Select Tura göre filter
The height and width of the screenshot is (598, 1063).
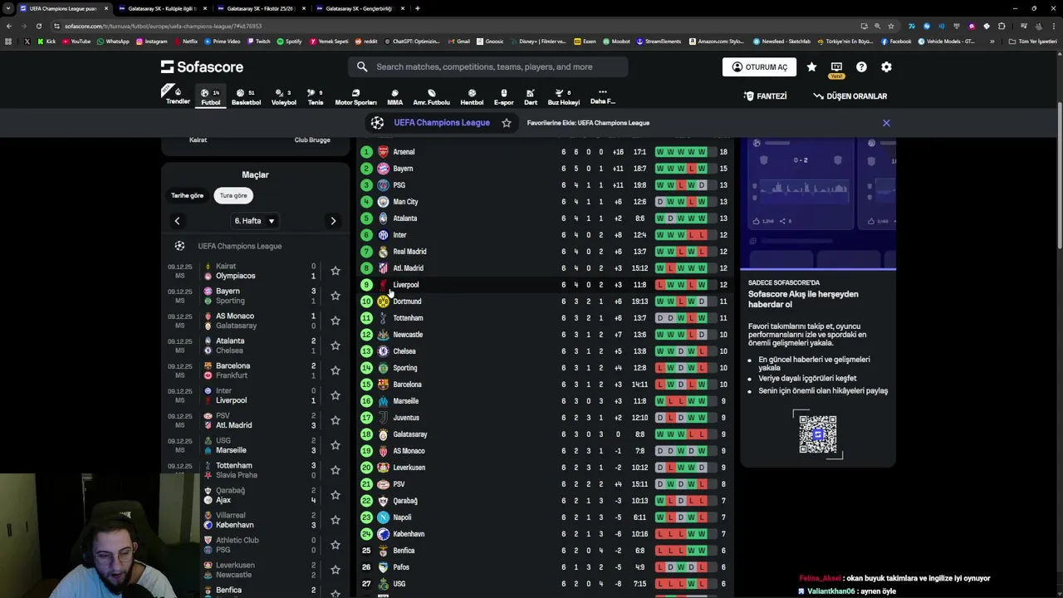point(233,195)
